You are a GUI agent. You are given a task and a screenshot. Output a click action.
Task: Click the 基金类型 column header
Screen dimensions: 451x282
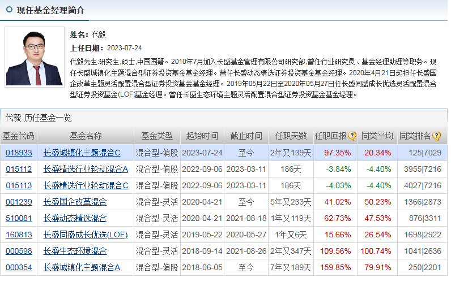(157, 136)
